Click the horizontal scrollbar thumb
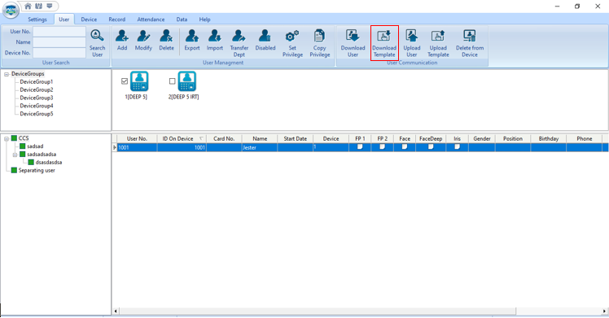 pos(318,311)
